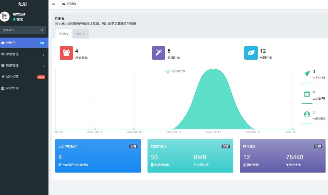Click the filter icon beside 附件大小
328x195 pixels.
(x=287, y=165)
